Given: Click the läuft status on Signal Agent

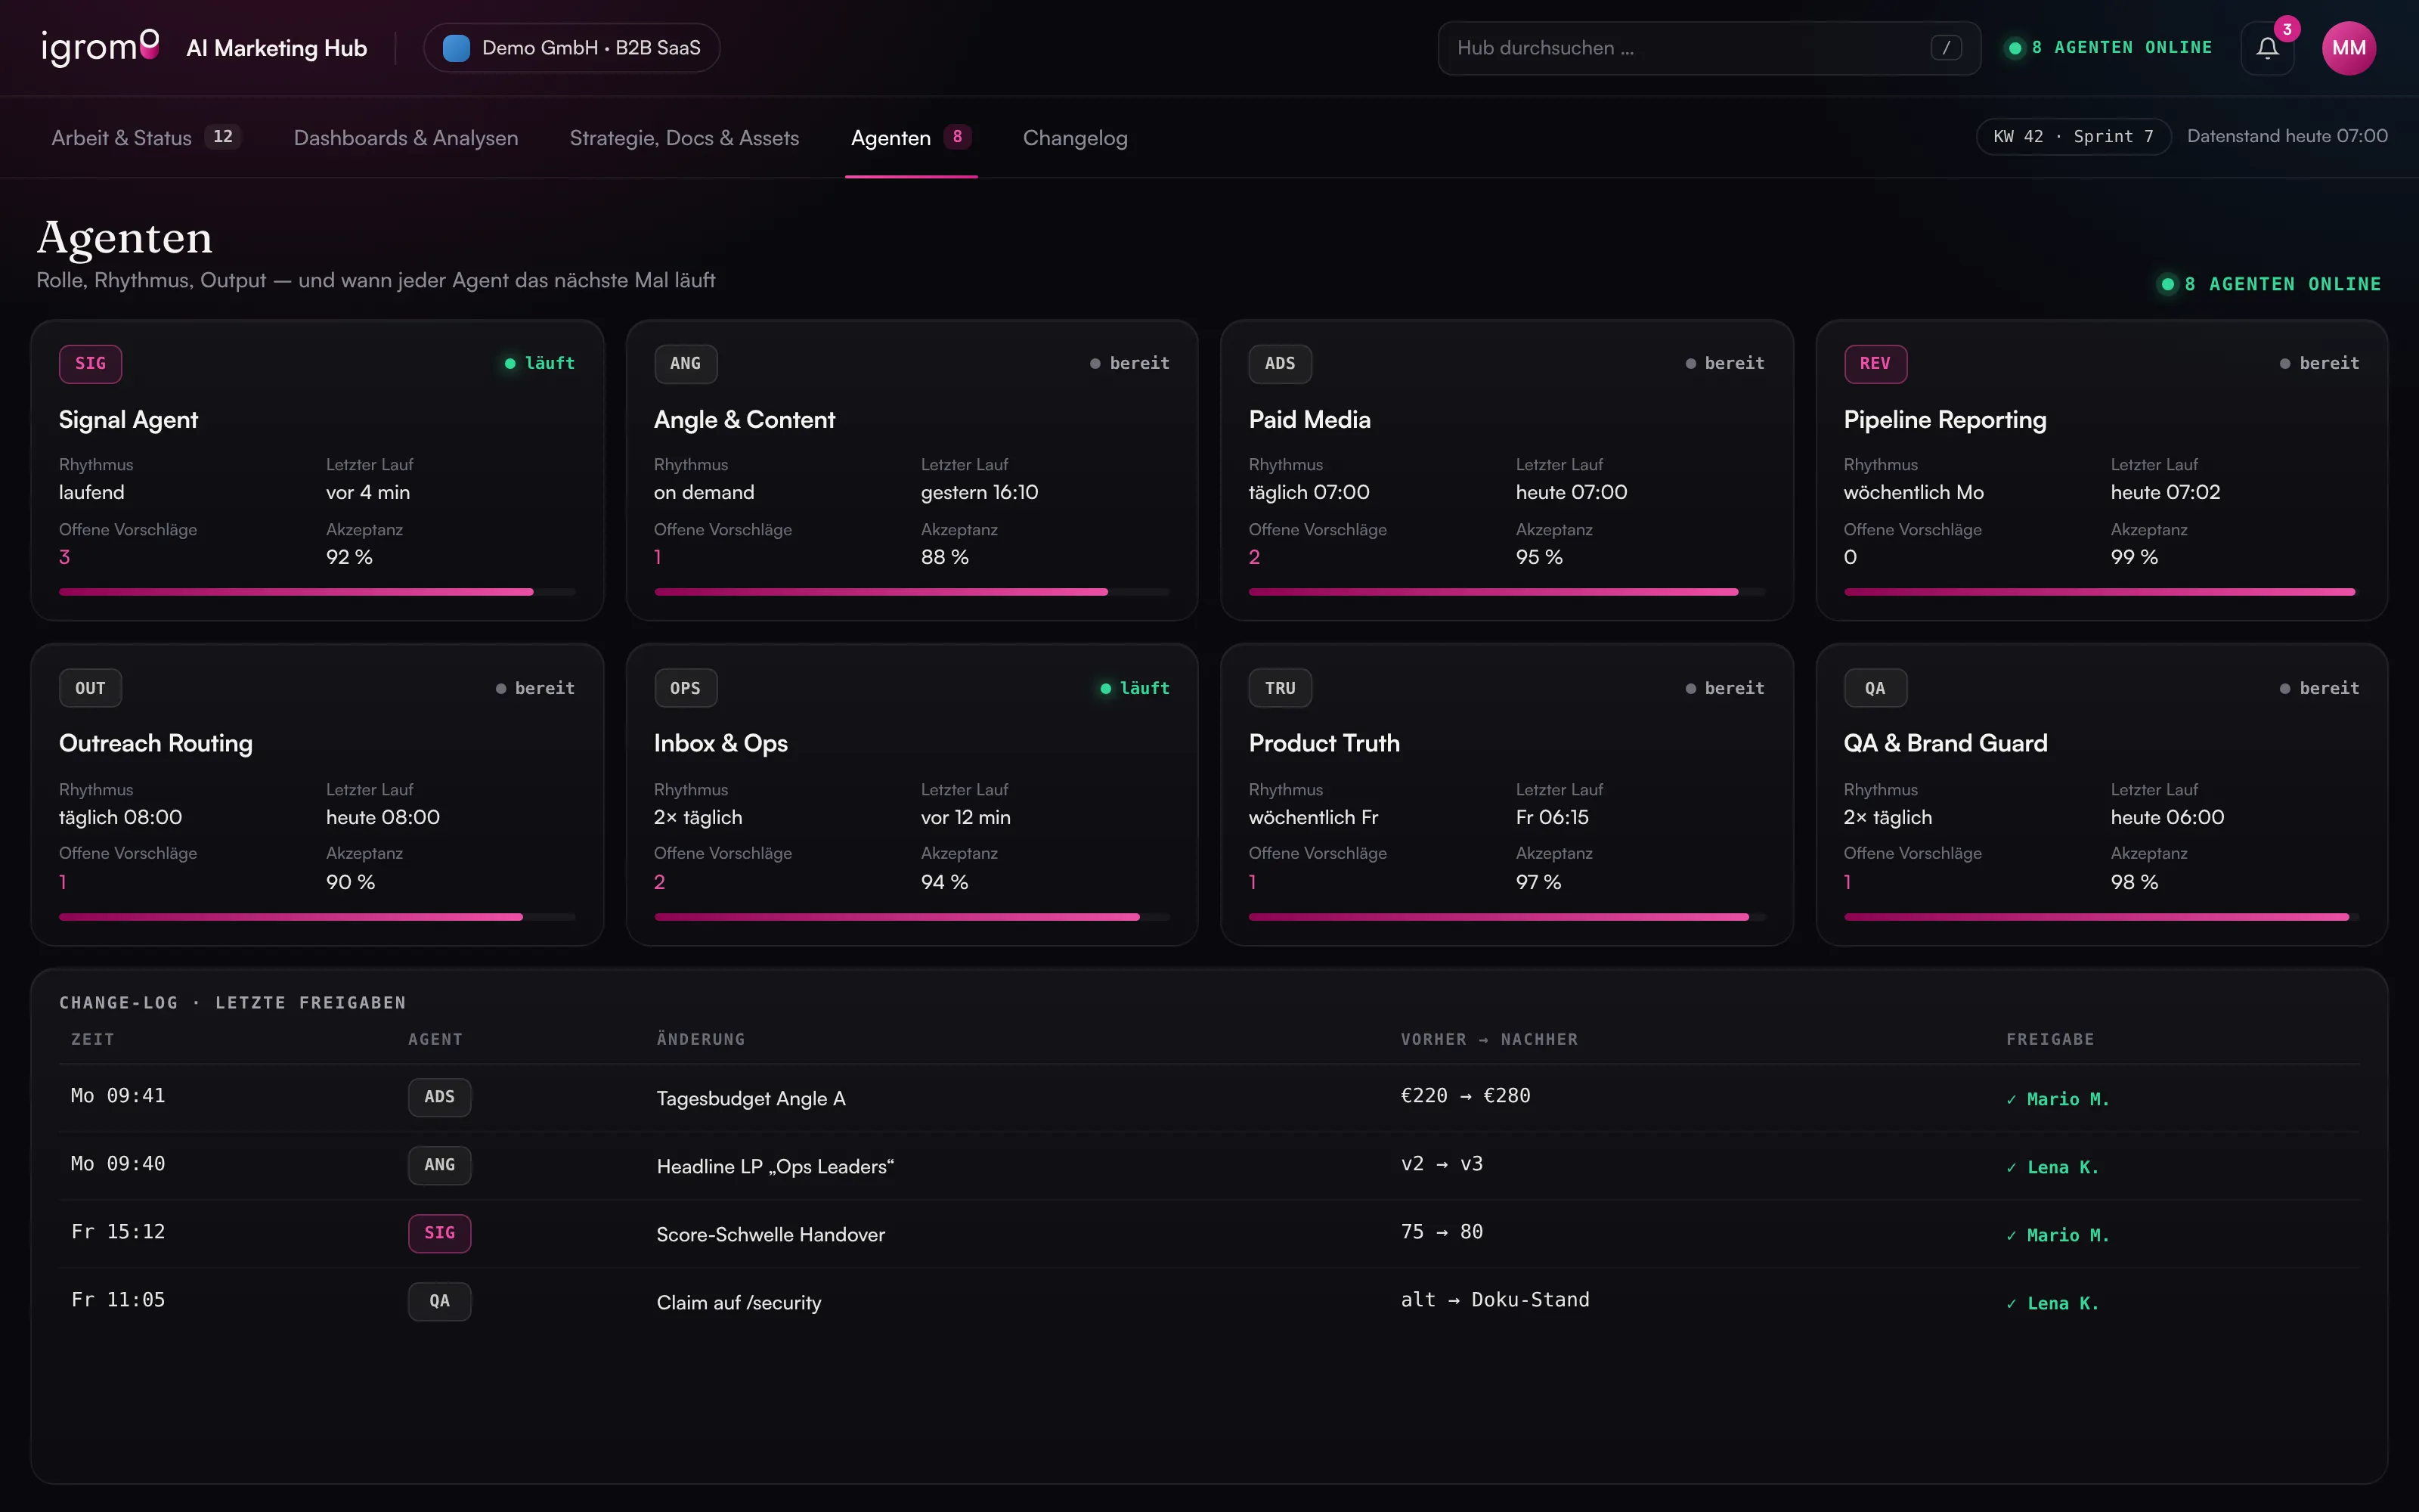Looking at the screenshot, I should (540, 363).
